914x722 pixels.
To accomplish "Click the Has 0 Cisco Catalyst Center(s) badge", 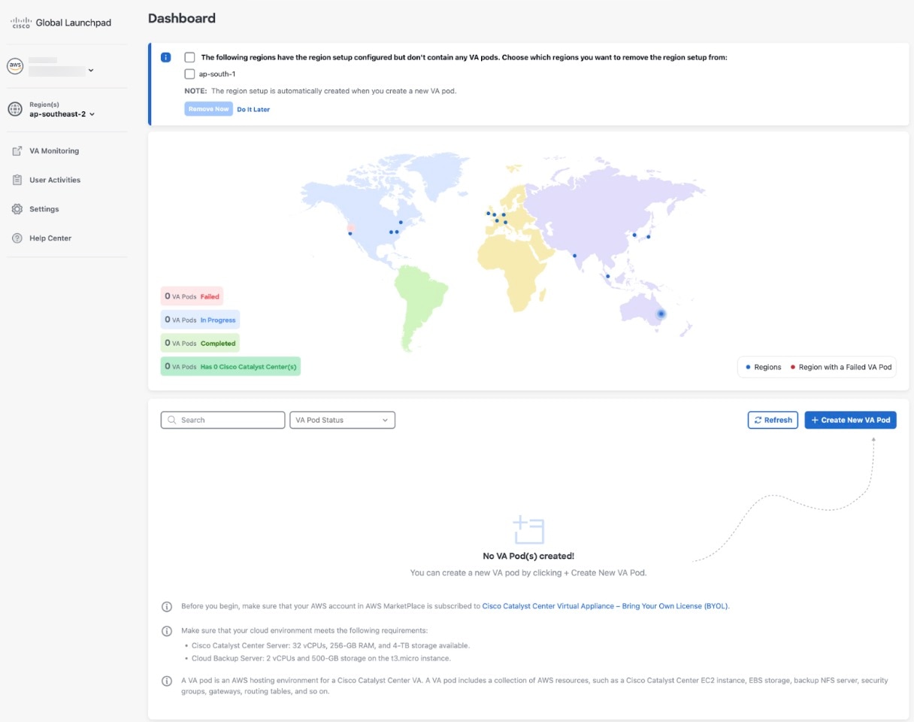I will click(x=231, y=366).
